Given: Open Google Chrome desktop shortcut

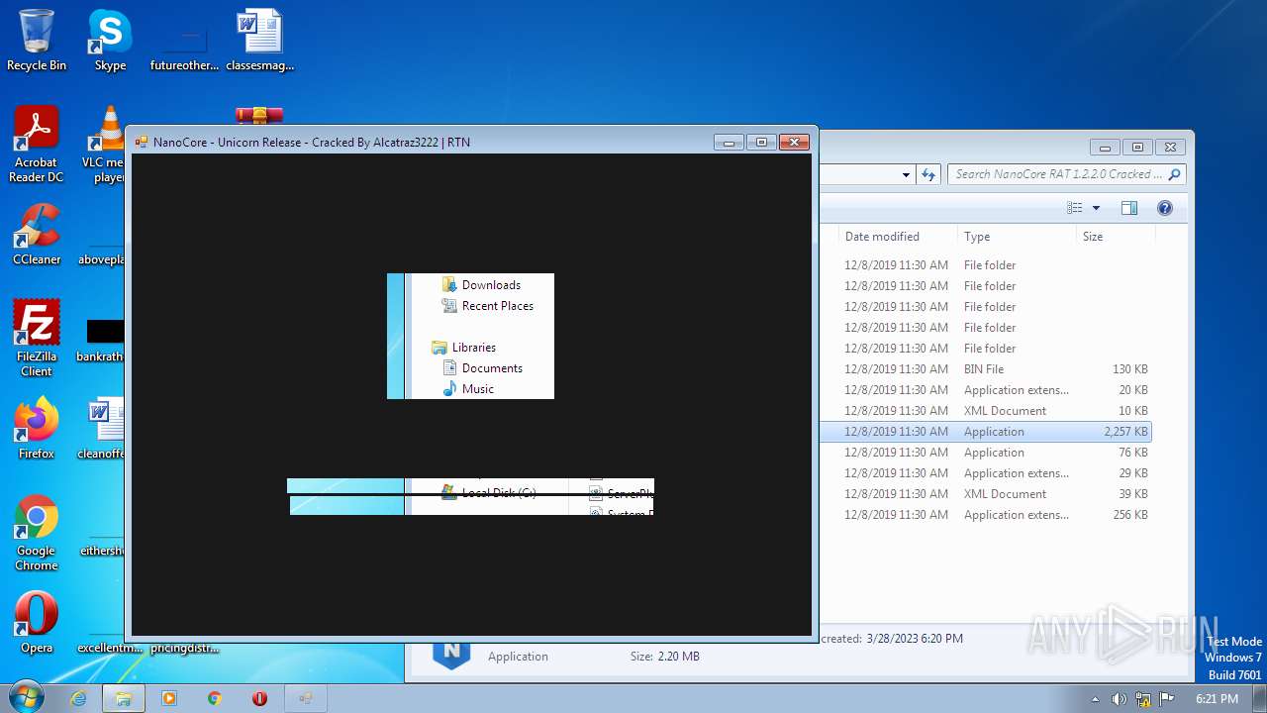Looking at the screenshot, I should click(37, 533).
